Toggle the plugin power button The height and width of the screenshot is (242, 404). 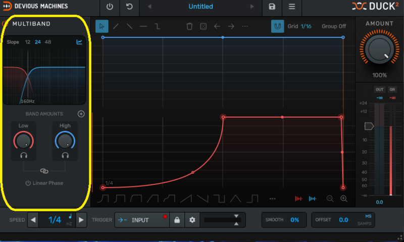tap(110, 7)
